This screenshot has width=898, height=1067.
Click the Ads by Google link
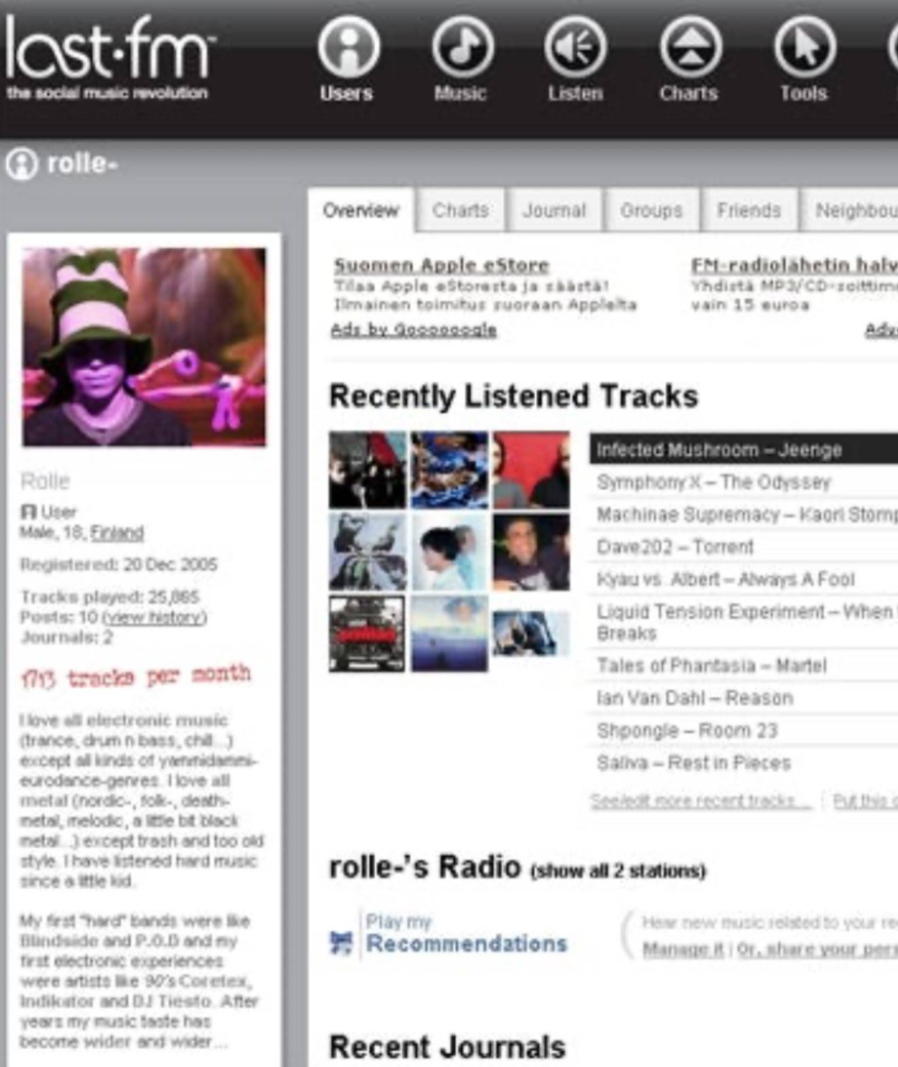(x=414, y=329)
